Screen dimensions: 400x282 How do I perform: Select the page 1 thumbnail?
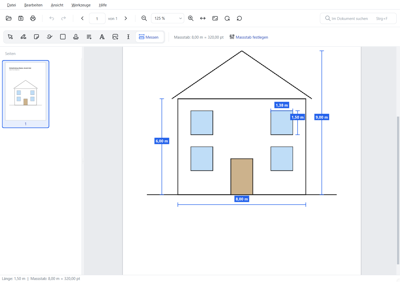[x=26, y=94]
